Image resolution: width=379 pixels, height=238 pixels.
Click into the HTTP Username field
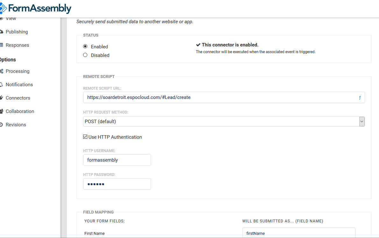click(x=117, y=160)
